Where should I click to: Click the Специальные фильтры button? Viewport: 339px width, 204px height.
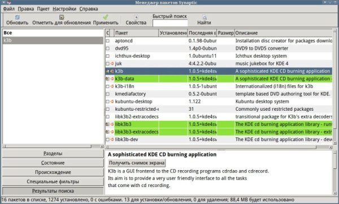pos(53,181)
